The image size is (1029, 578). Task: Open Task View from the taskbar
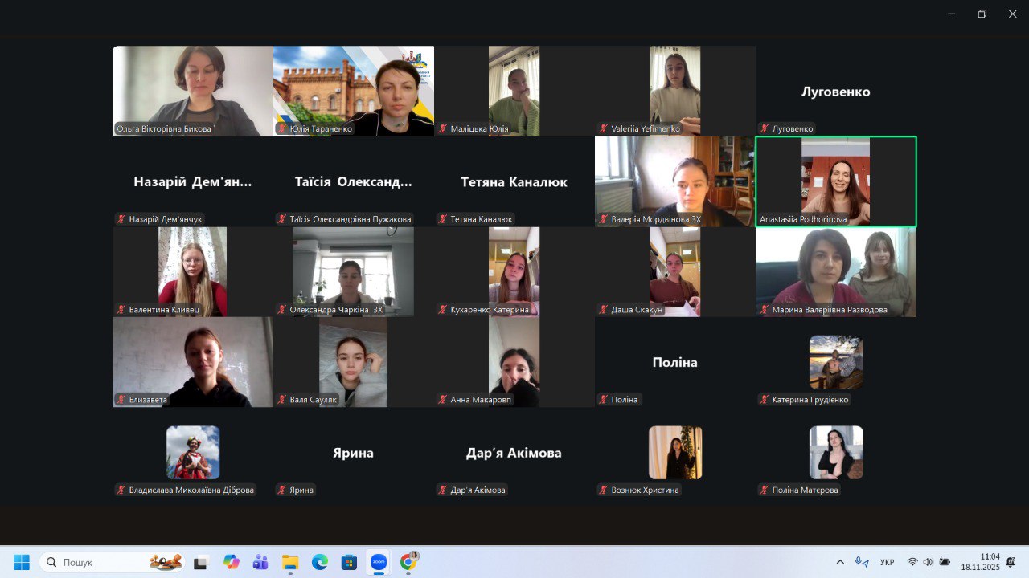tap(201, 562)
